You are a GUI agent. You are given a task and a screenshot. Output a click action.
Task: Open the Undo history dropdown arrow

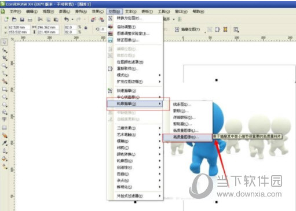coord(72,20)
